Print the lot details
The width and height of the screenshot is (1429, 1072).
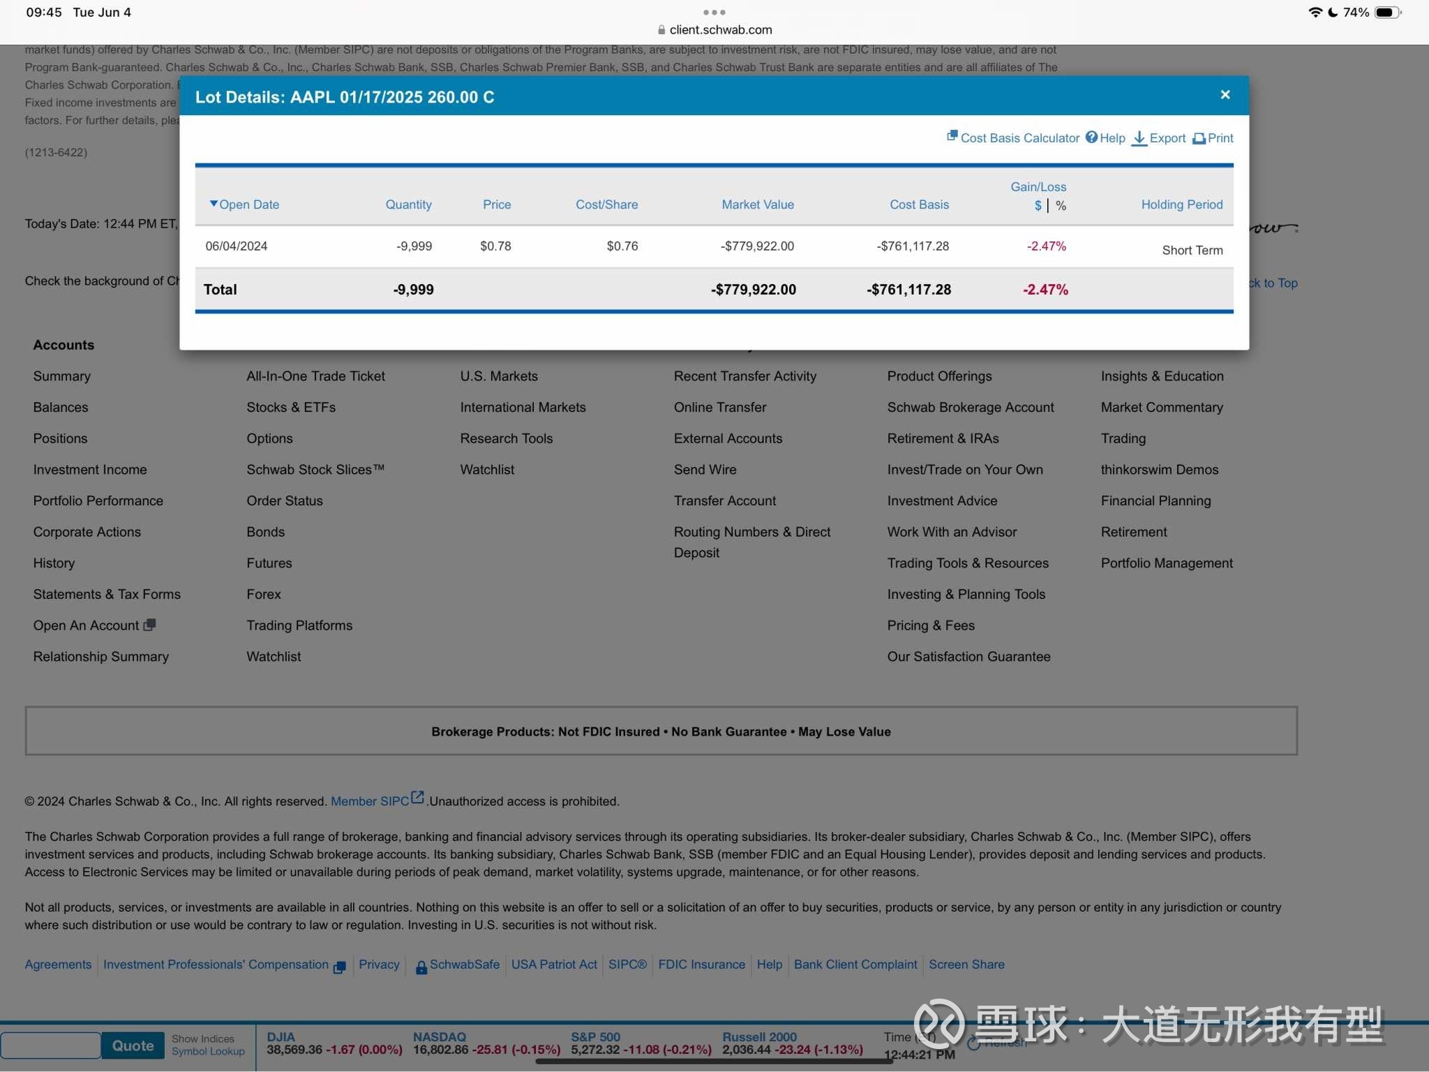pyautogui.click(x=1213, y=138)
